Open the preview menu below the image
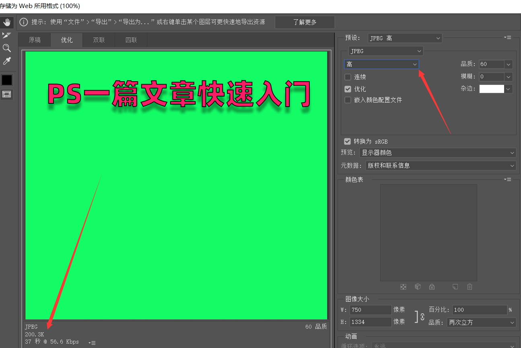 point(92,343)
